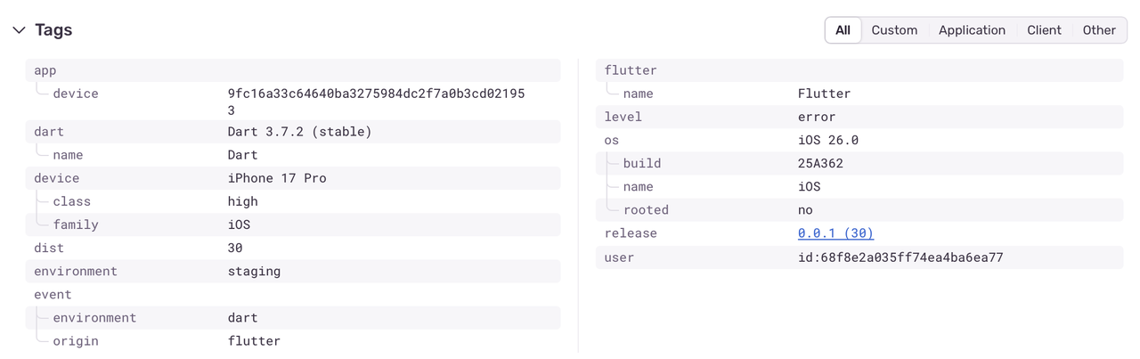Select the environment tag row staging value
The height and width of the screenshot is (359, 1140).
254,271
